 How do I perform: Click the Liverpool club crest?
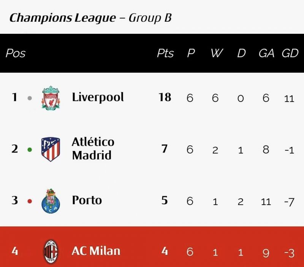[51, 98]
